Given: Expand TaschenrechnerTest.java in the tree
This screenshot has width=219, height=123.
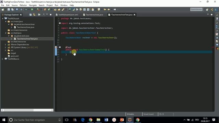Looking at the screenshot, I should 12,39.
